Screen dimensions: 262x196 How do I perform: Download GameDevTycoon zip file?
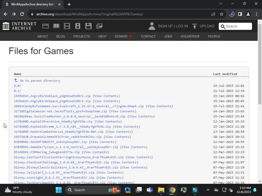tap(66, 147)
